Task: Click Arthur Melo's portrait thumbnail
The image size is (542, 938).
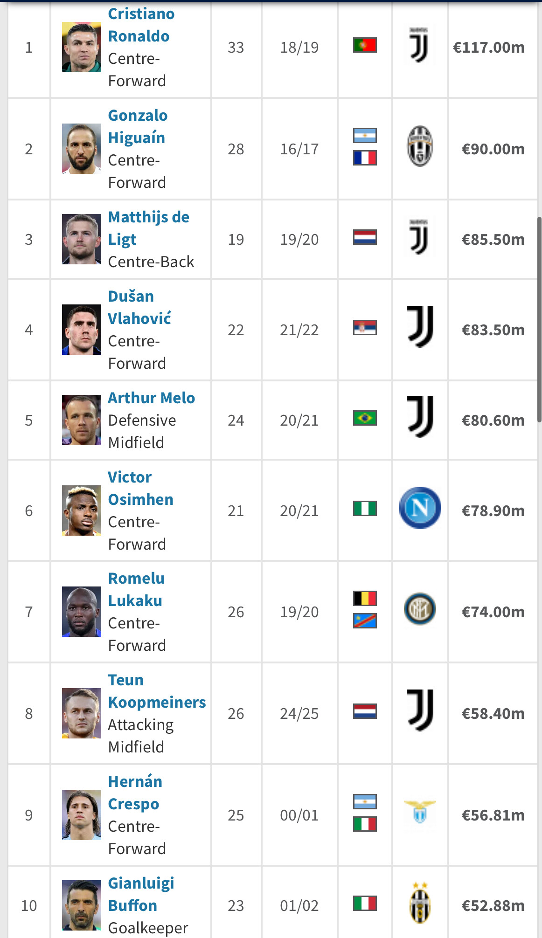Action: pyautogui.click(x=82, y=420)
